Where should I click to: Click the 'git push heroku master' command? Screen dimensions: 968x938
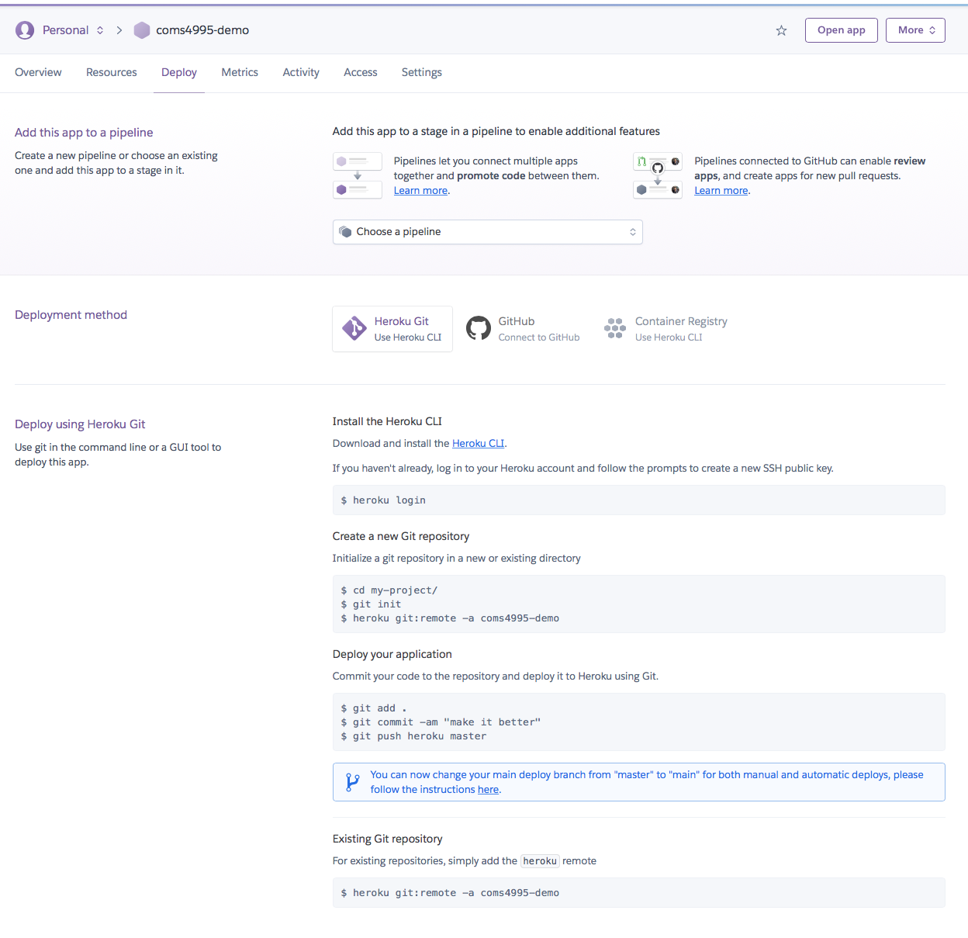click(x=413, y=736)
